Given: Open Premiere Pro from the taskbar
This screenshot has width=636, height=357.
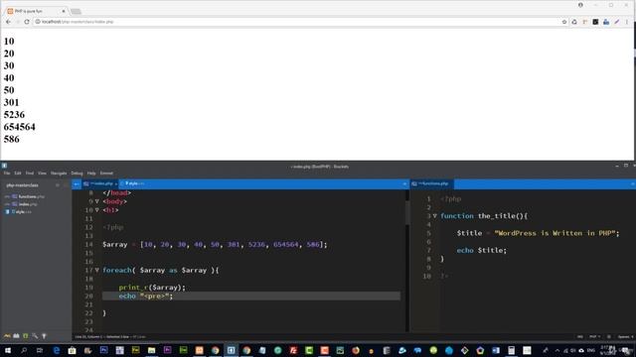Looking at the screenshot, I should pyautogui.click(x=168, y=350).
